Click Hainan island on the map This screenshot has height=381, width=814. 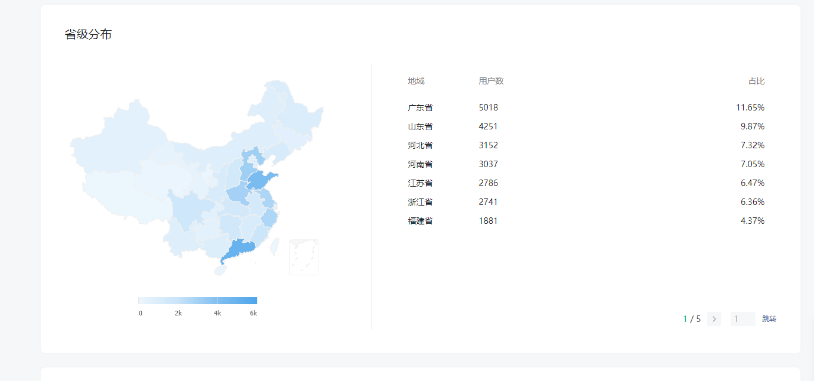[x=220, y=271]
